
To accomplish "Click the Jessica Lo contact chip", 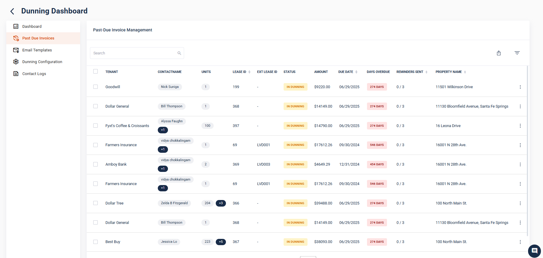I will (x=169, y=242).
